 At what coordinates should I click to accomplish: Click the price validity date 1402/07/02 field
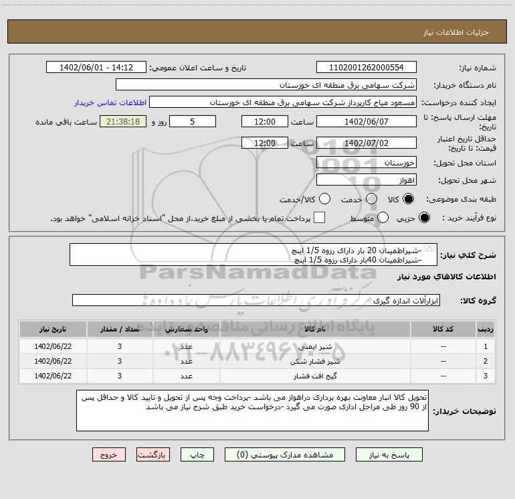click(367, 143)
